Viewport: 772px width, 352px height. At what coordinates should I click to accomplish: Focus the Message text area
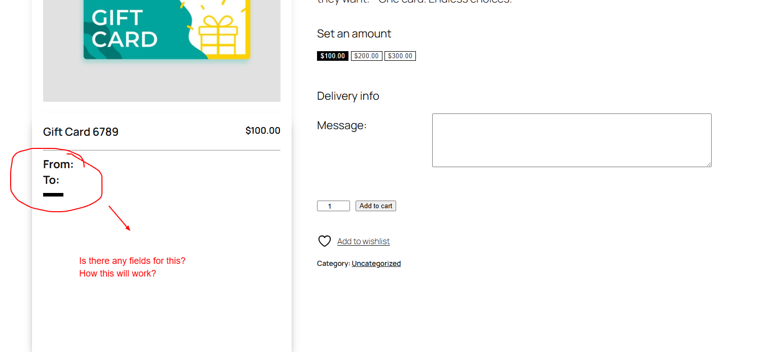coord(571,140)
